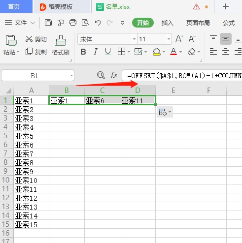Click the cell style drawing icon
The height and width of the screenshot is (243, 242).
tap(138, 52)
